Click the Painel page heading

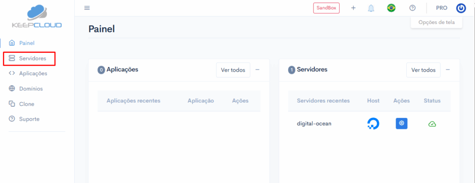[102, 29]
